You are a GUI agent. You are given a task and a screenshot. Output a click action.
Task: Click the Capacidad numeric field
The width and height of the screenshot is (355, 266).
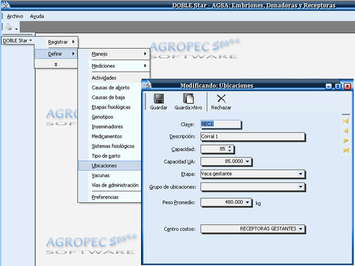(214, 149)
